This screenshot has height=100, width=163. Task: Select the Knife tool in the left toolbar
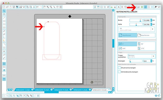(4, 58)
